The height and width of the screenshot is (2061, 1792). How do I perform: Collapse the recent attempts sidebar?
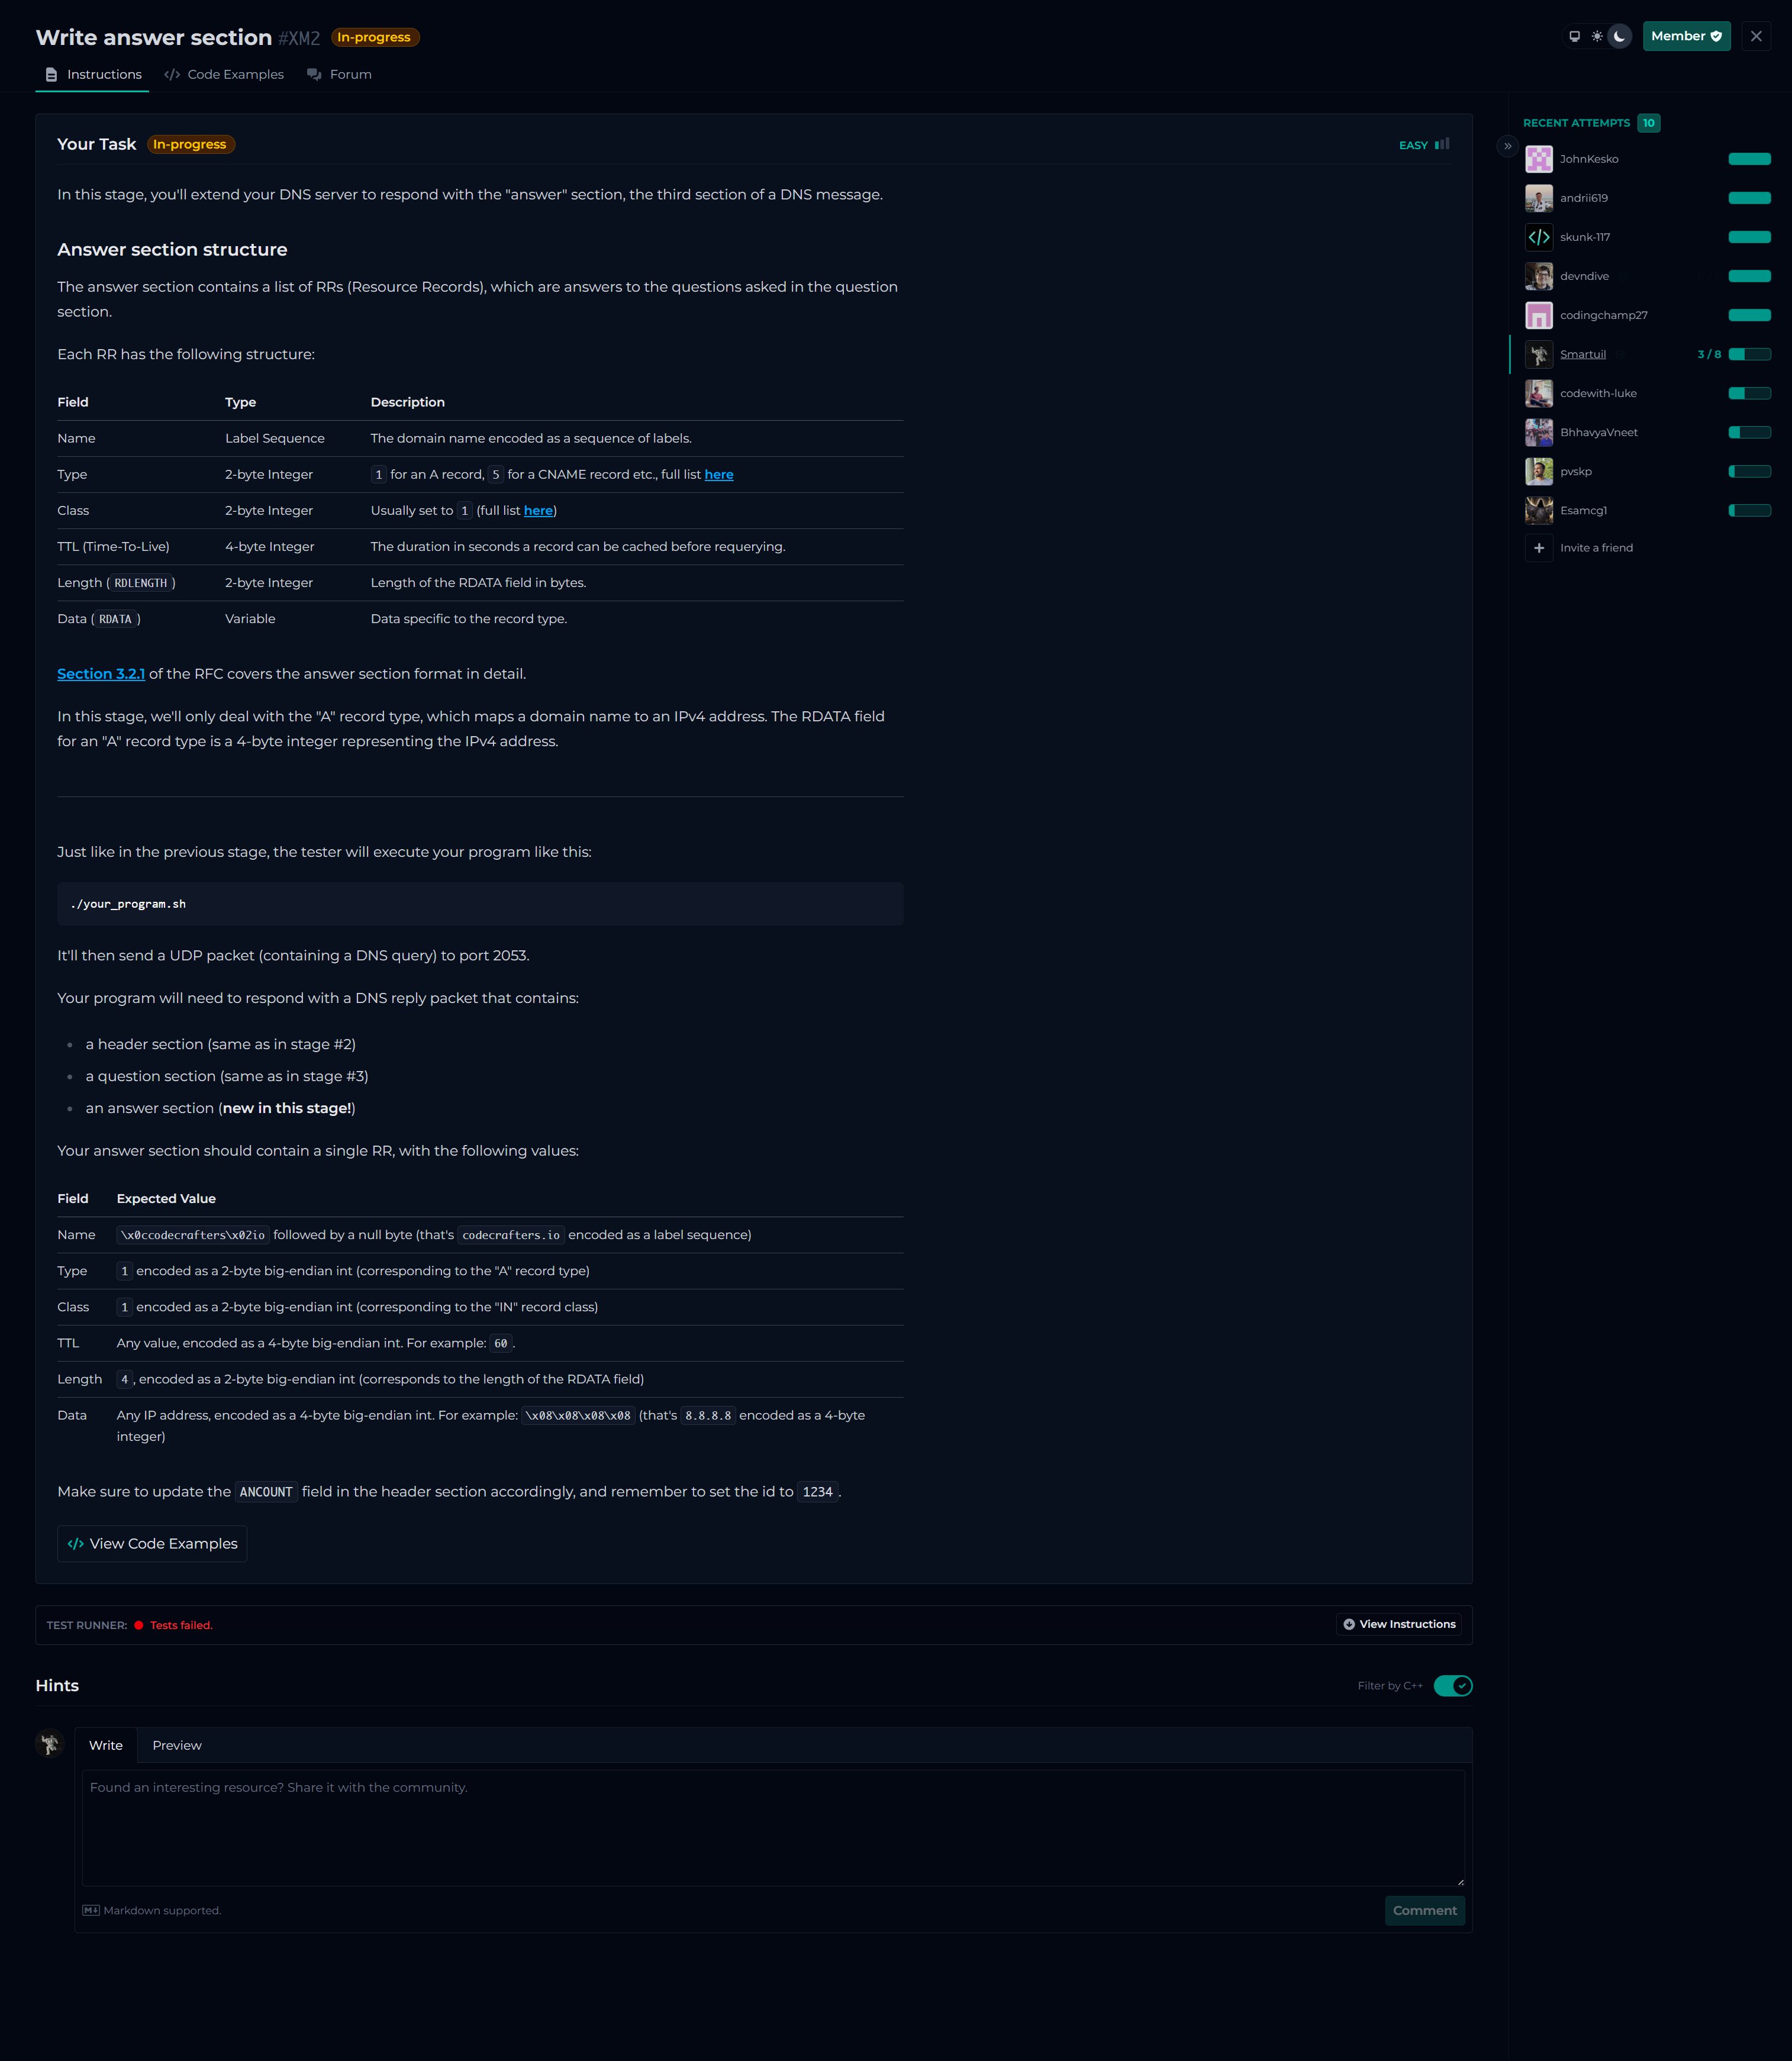pyautogui.click(x=1508, y=146)
